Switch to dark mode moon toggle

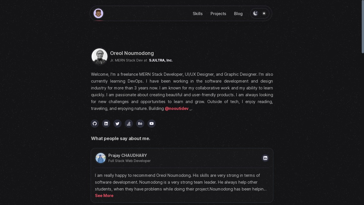[255, 13]
